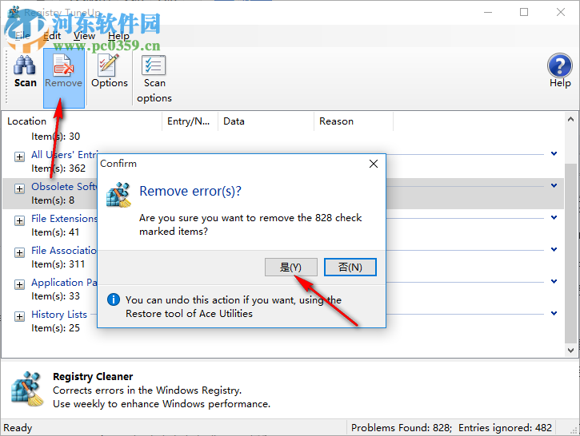
Task: Close the Registry TuneUp window
Action: click(560, 12)
